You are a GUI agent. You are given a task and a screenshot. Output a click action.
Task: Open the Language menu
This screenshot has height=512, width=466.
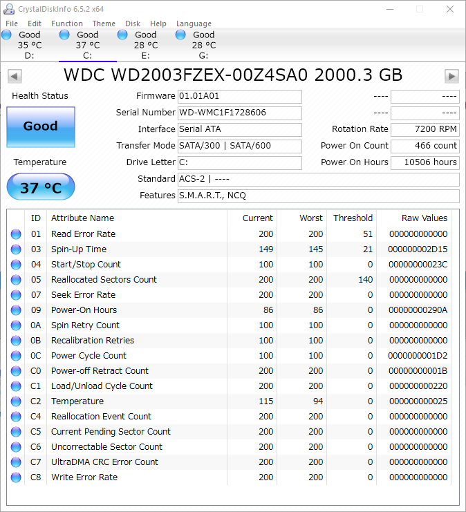(194, 23)
